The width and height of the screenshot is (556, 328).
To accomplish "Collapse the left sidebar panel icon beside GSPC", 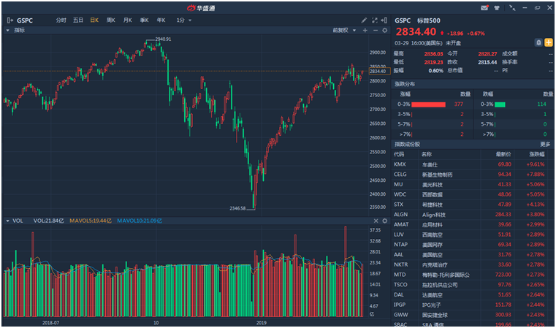I will [x=9, y=20].
